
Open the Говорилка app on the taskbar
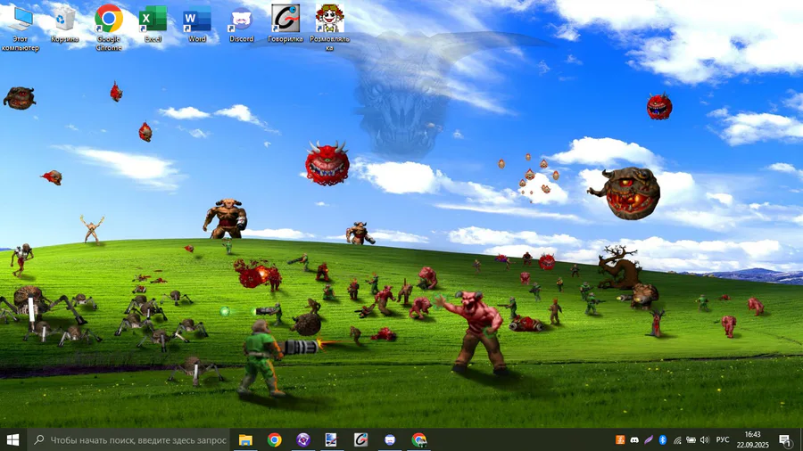coord(361,439)
